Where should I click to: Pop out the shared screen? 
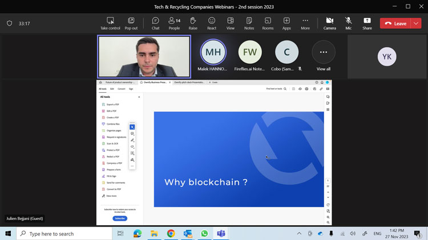pos(131,23)
